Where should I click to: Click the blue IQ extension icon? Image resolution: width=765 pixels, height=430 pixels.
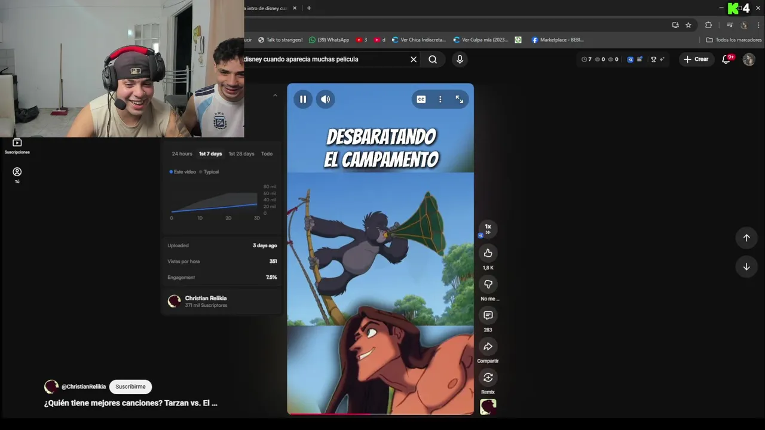[630, 59]
